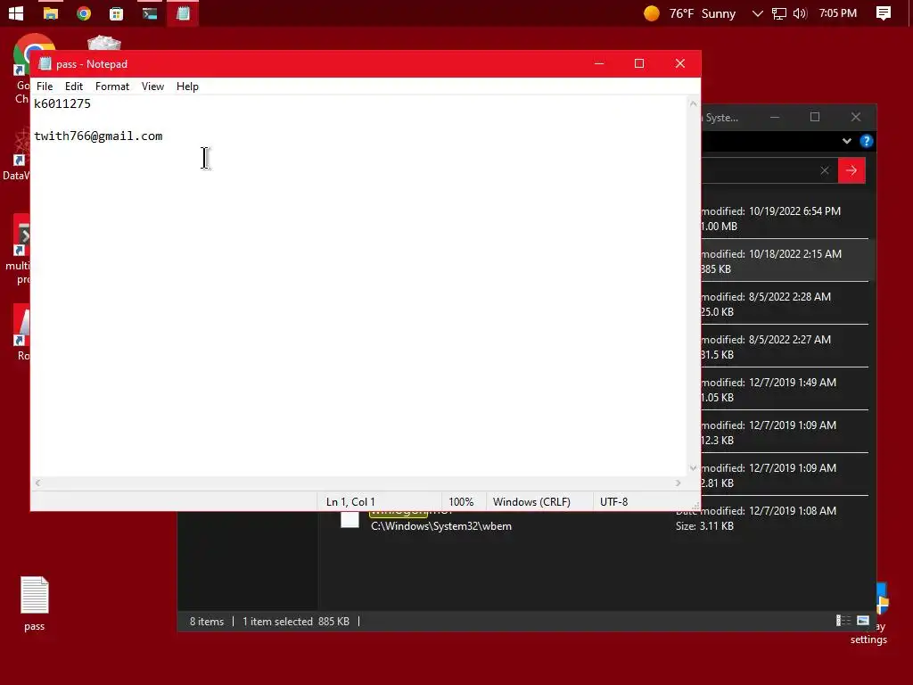Switch Explorer to details view icon
Screen dimensions: 913x685
(843, 621)
